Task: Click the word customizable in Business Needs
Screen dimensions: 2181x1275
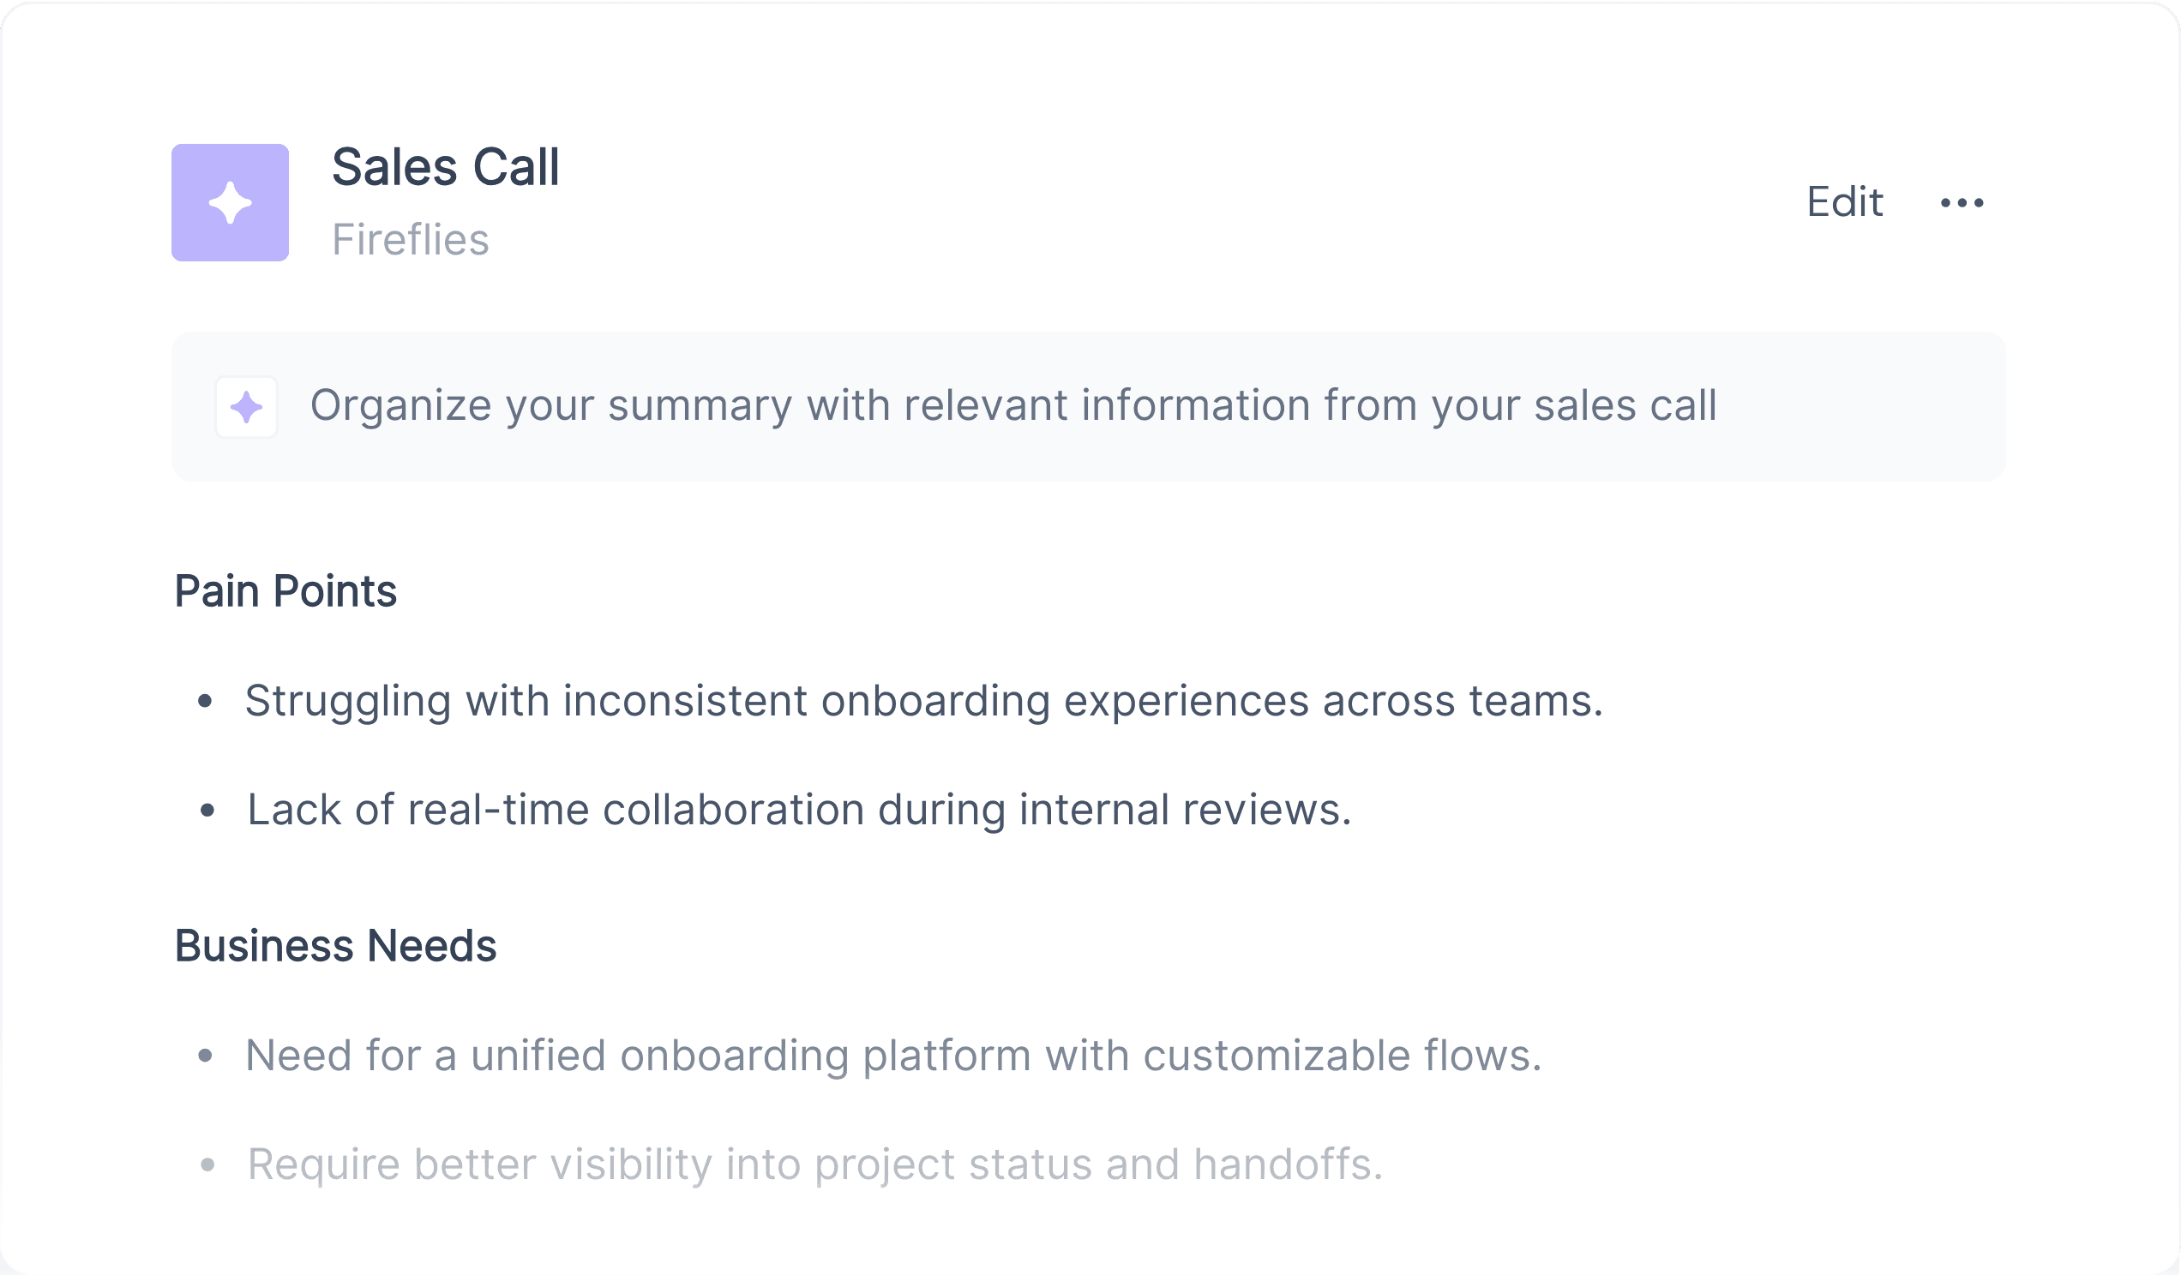Action: tap(1277, 1057)
